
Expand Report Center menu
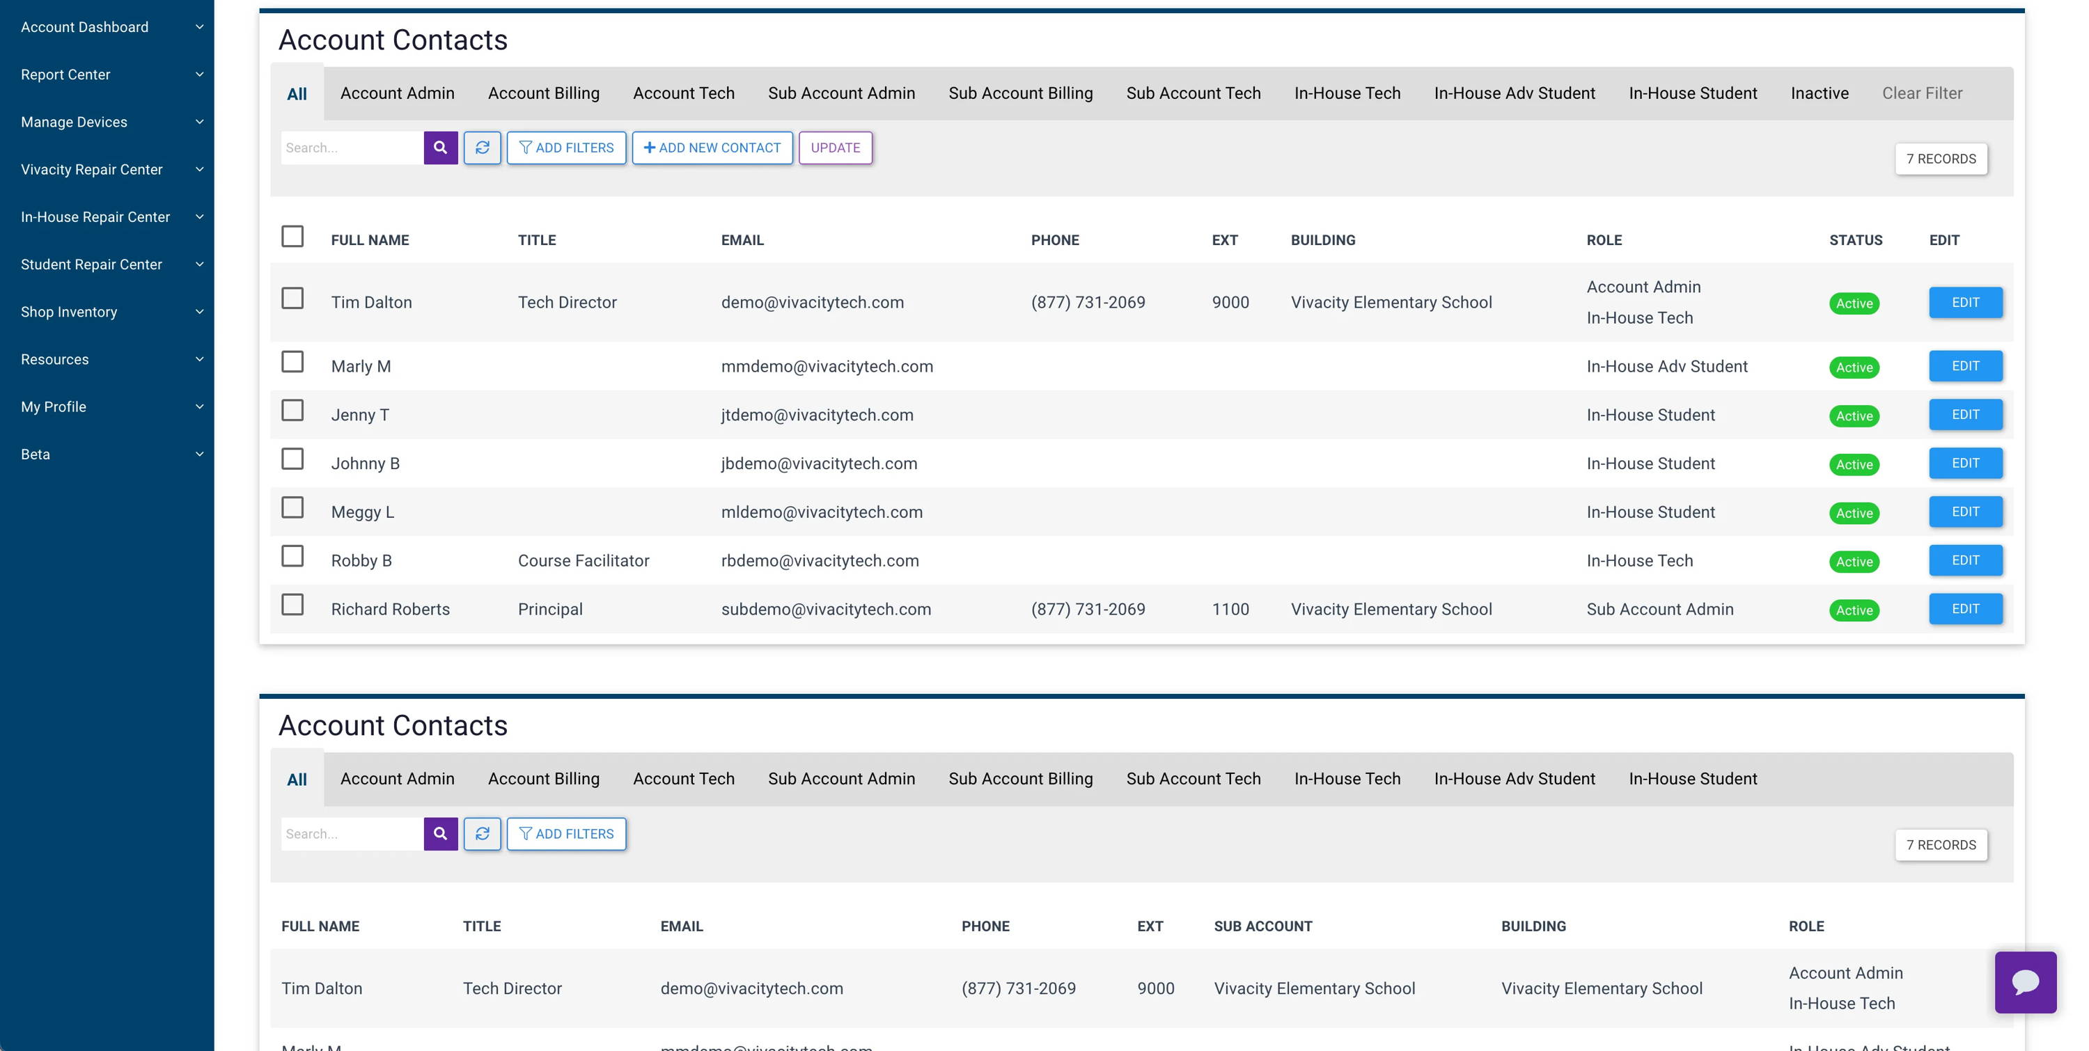pyautogui.click(x=107, y=74)
